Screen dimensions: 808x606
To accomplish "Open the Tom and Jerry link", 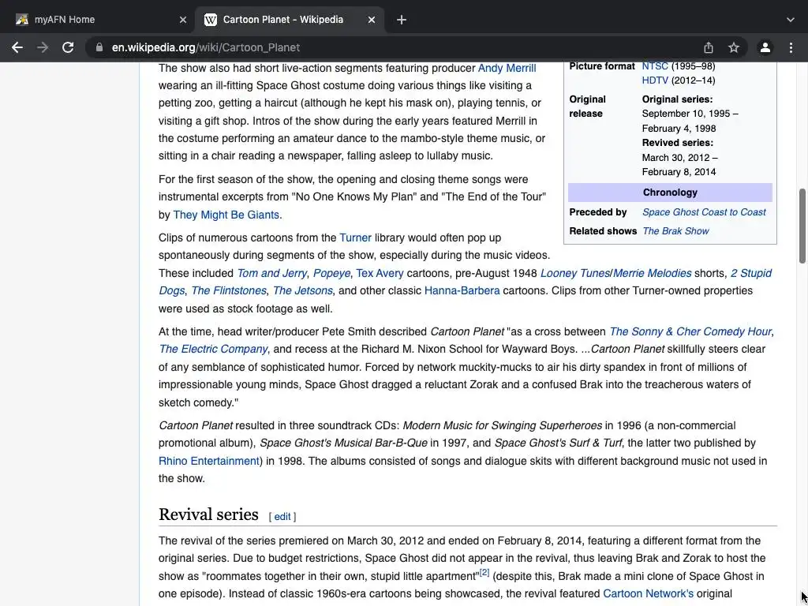I will (272, 273).
